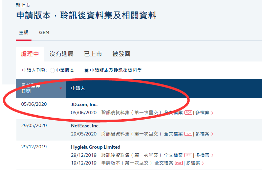Click the 19/12/2019 submission date text
This screenshot has width=262, height=174.
(x=84, y=163)
